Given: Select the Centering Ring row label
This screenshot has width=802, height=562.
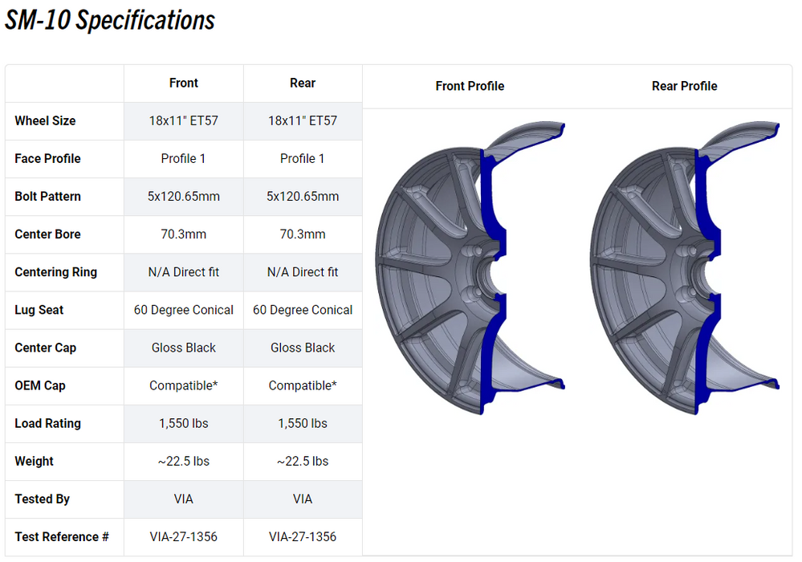Looking at the screenshot, I should 55,272.
